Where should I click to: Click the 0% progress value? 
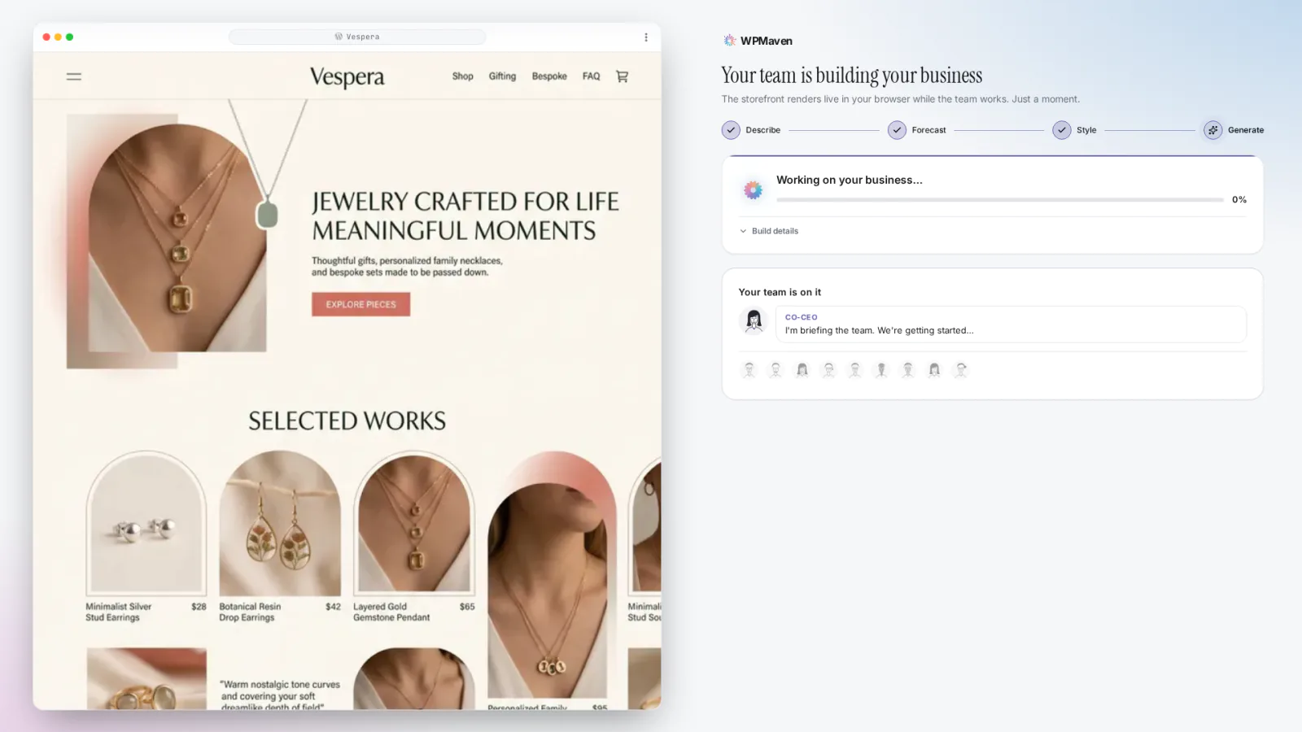pyautogui.click(x=1239, y=200)
